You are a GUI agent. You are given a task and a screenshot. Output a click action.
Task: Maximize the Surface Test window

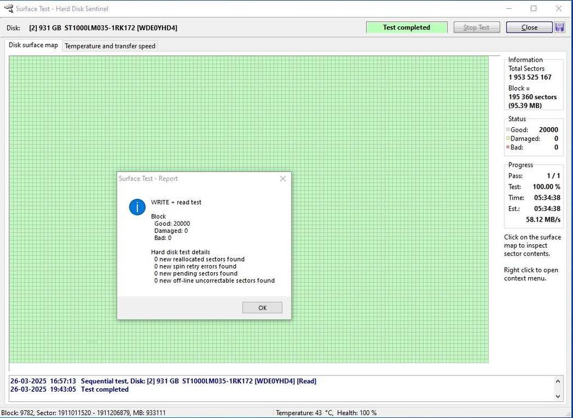pos(534,8)
